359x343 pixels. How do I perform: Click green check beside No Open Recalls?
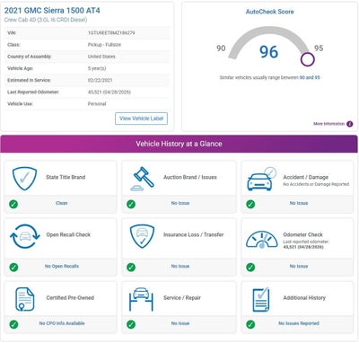[x=13, y=267]
